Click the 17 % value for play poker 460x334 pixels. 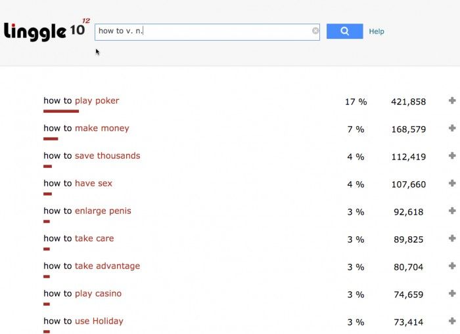[356, 102]
